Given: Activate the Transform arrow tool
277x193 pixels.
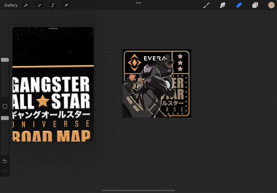Looking at the screenshot, I should click(66, 5).
